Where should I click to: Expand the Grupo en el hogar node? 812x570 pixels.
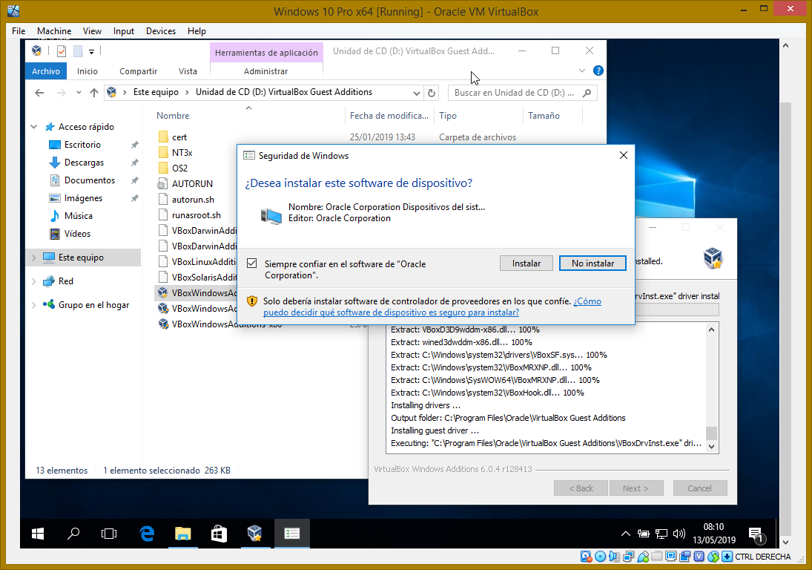(34, 305)
